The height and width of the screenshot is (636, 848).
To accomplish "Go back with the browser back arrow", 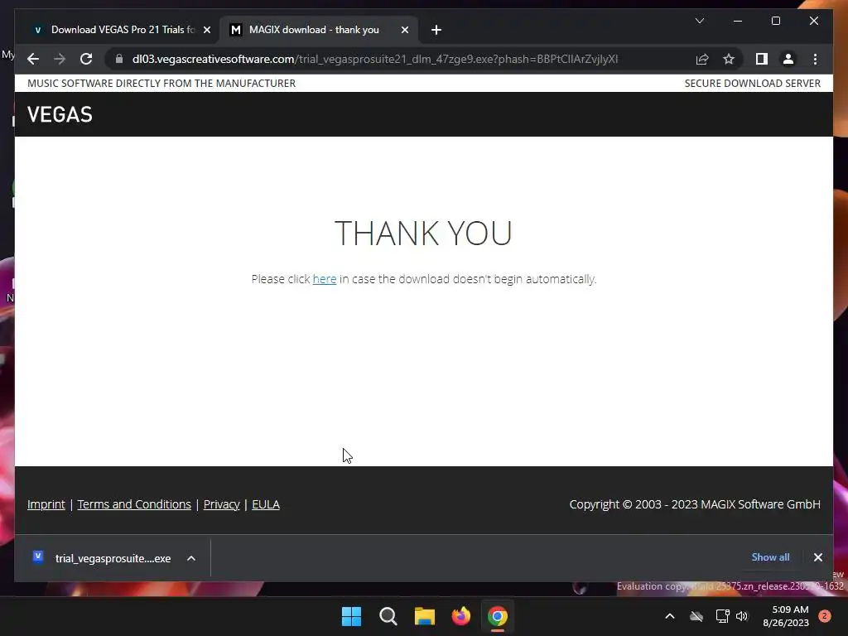I will (x=33, y=59).
